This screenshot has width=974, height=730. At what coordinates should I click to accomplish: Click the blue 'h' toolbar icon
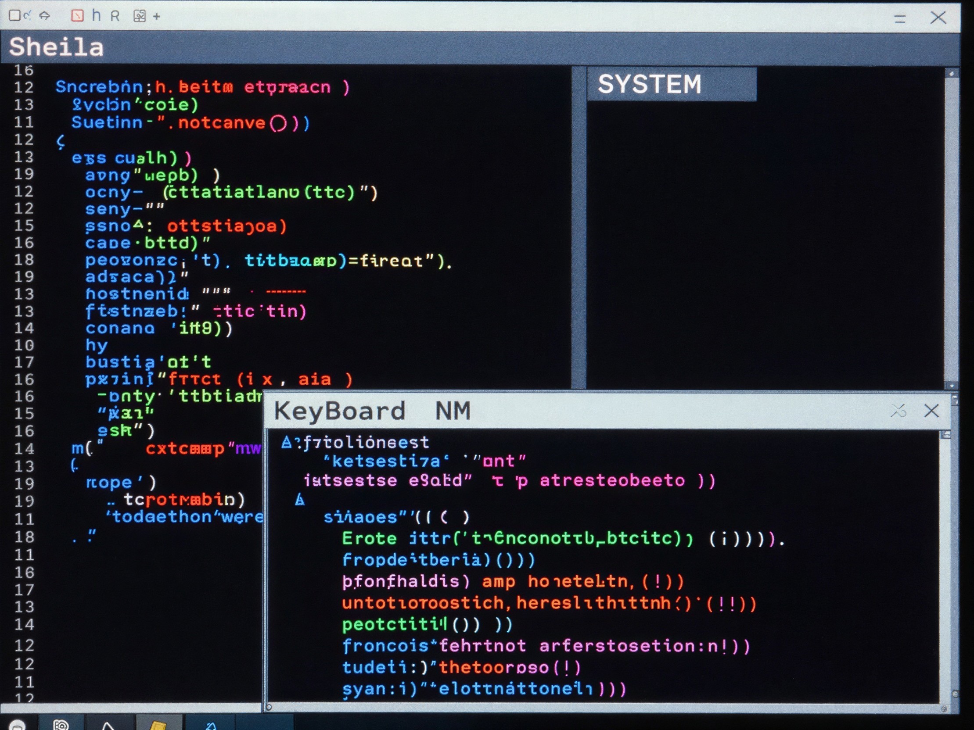tap(96, 15)
